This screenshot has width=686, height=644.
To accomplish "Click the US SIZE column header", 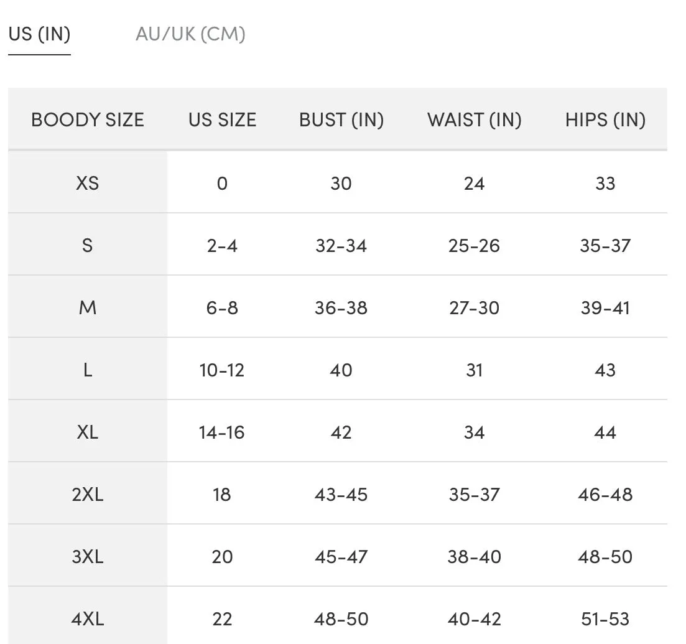I will 222,119.
